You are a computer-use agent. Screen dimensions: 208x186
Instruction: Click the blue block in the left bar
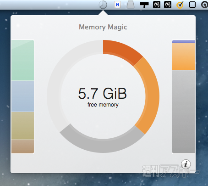coord(22,96)
